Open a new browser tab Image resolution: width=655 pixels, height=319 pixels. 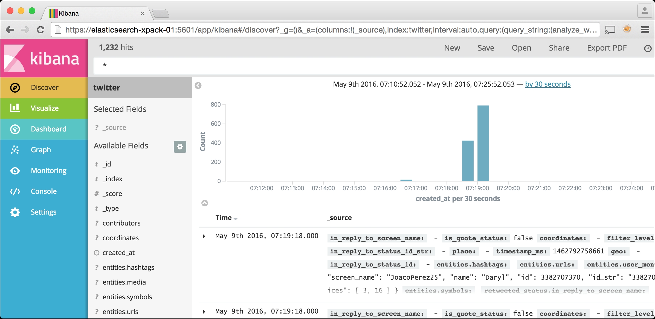tap(161, 13)
